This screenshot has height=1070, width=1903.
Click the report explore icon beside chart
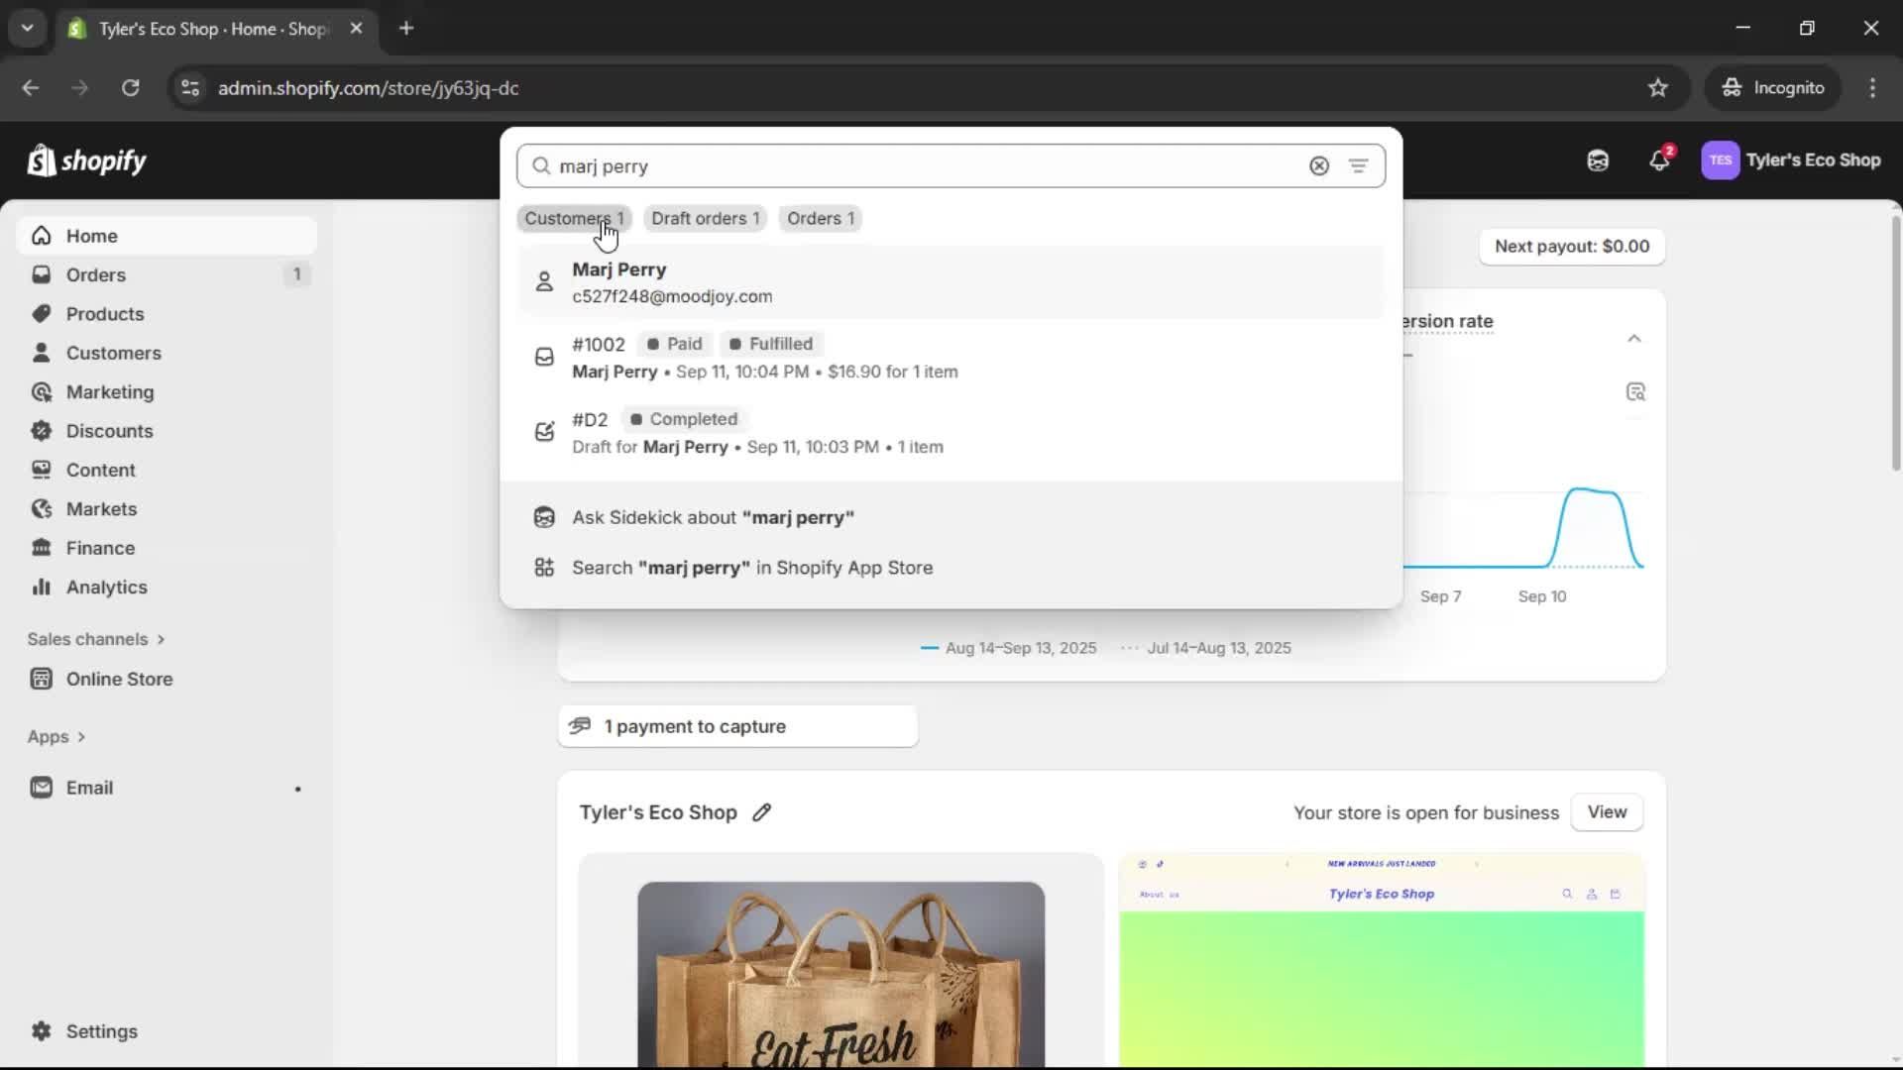click(x=1635, y=392)
